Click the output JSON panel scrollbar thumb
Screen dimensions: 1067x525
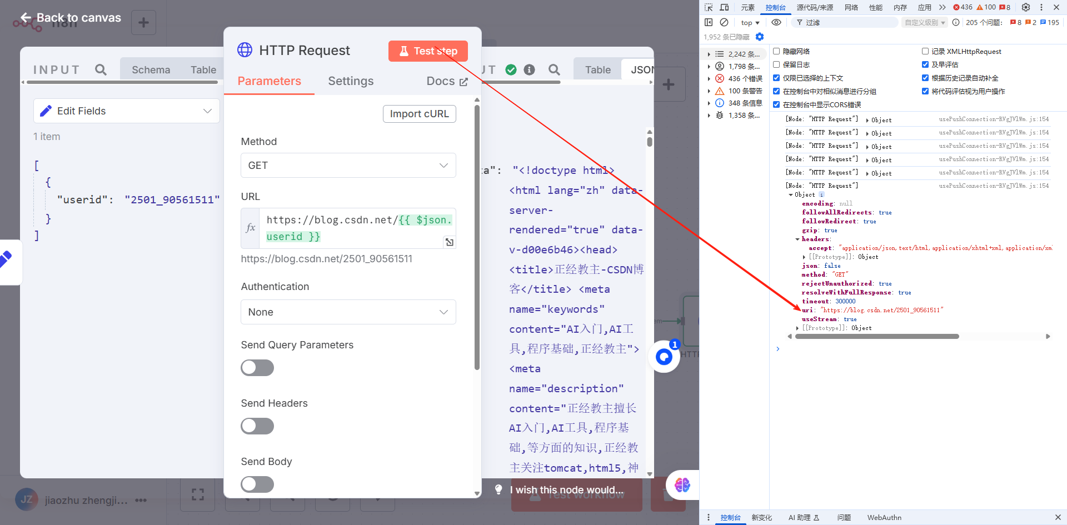(x=650, y=141)
